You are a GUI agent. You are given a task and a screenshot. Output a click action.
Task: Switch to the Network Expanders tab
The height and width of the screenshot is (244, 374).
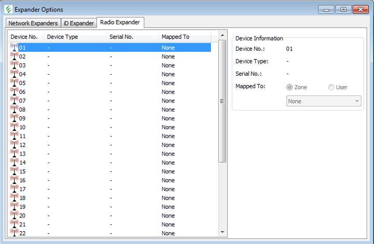click(x=33, y=23)
